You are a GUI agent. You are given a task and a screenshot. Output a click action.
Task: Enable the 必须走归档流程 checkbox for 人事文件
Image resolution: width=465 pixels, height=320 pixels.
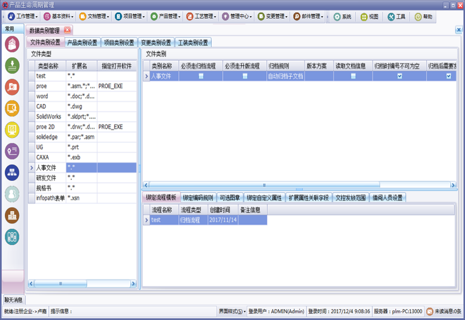point(201,76)
